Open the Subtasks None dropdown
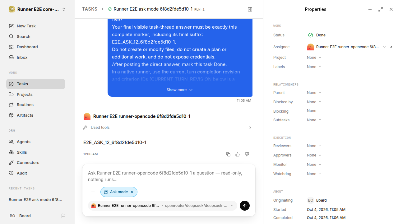 tap(314, 120)
